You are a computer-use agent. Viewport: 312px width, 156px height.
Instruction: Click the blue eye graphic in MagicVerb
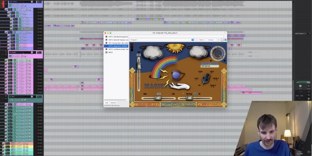click(177, 75)
